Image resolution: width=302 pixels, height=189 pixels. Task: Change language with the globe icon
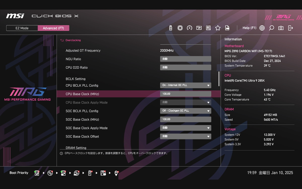262,28
